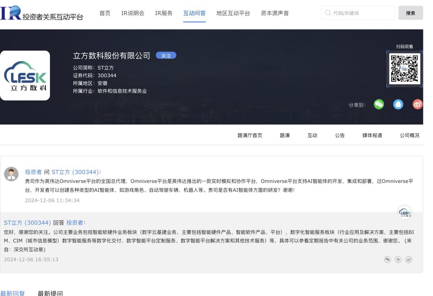This screenshot has width=433, height=296.
Task: Click the 证券代码 300344 text
Action: pyautogui.click(x=94, y=76)
